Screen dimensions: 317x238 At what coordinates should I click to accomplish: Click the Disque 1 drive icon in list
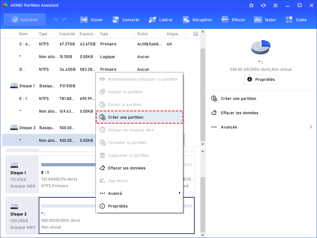point(14,86)
